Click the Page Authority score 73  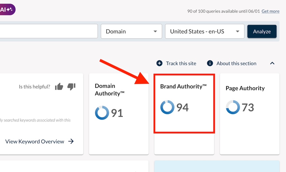click(248, 107)
